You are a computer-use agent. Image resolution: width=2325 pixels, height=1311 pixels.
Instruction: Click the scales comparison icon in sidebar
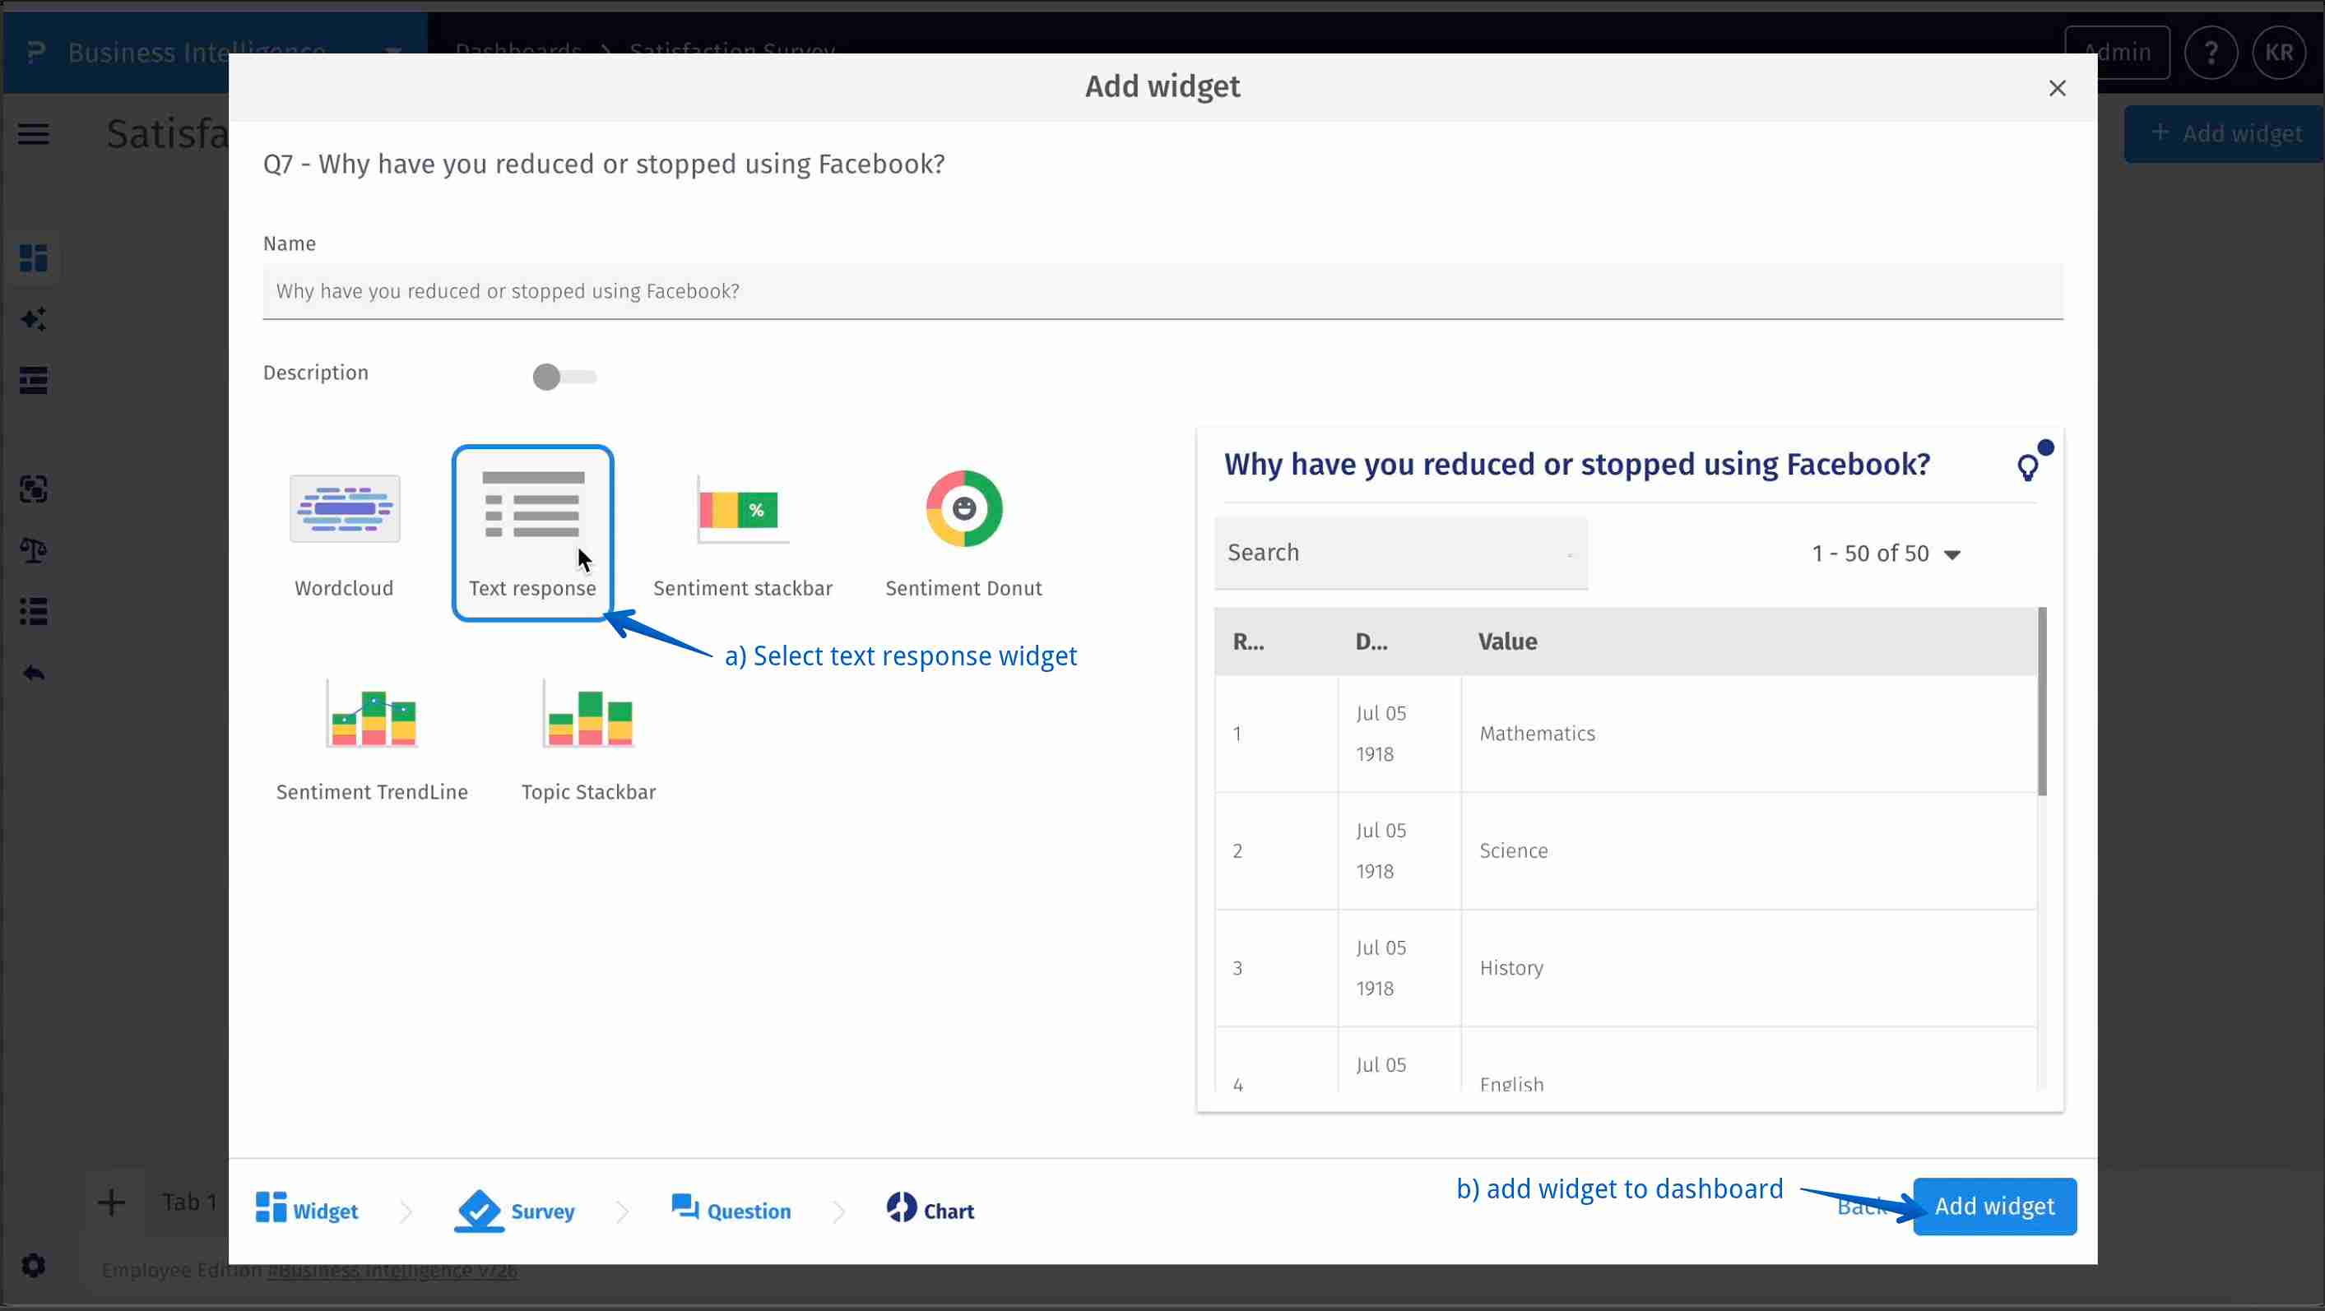(x=34, y=550)
